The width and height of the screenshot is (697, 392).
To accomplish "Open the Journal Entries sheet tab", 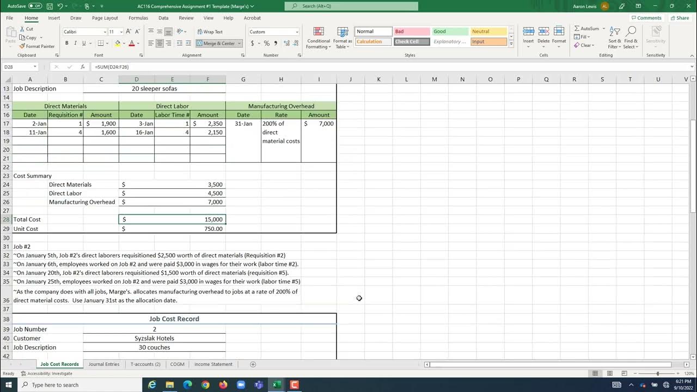I will coord(103,364).
